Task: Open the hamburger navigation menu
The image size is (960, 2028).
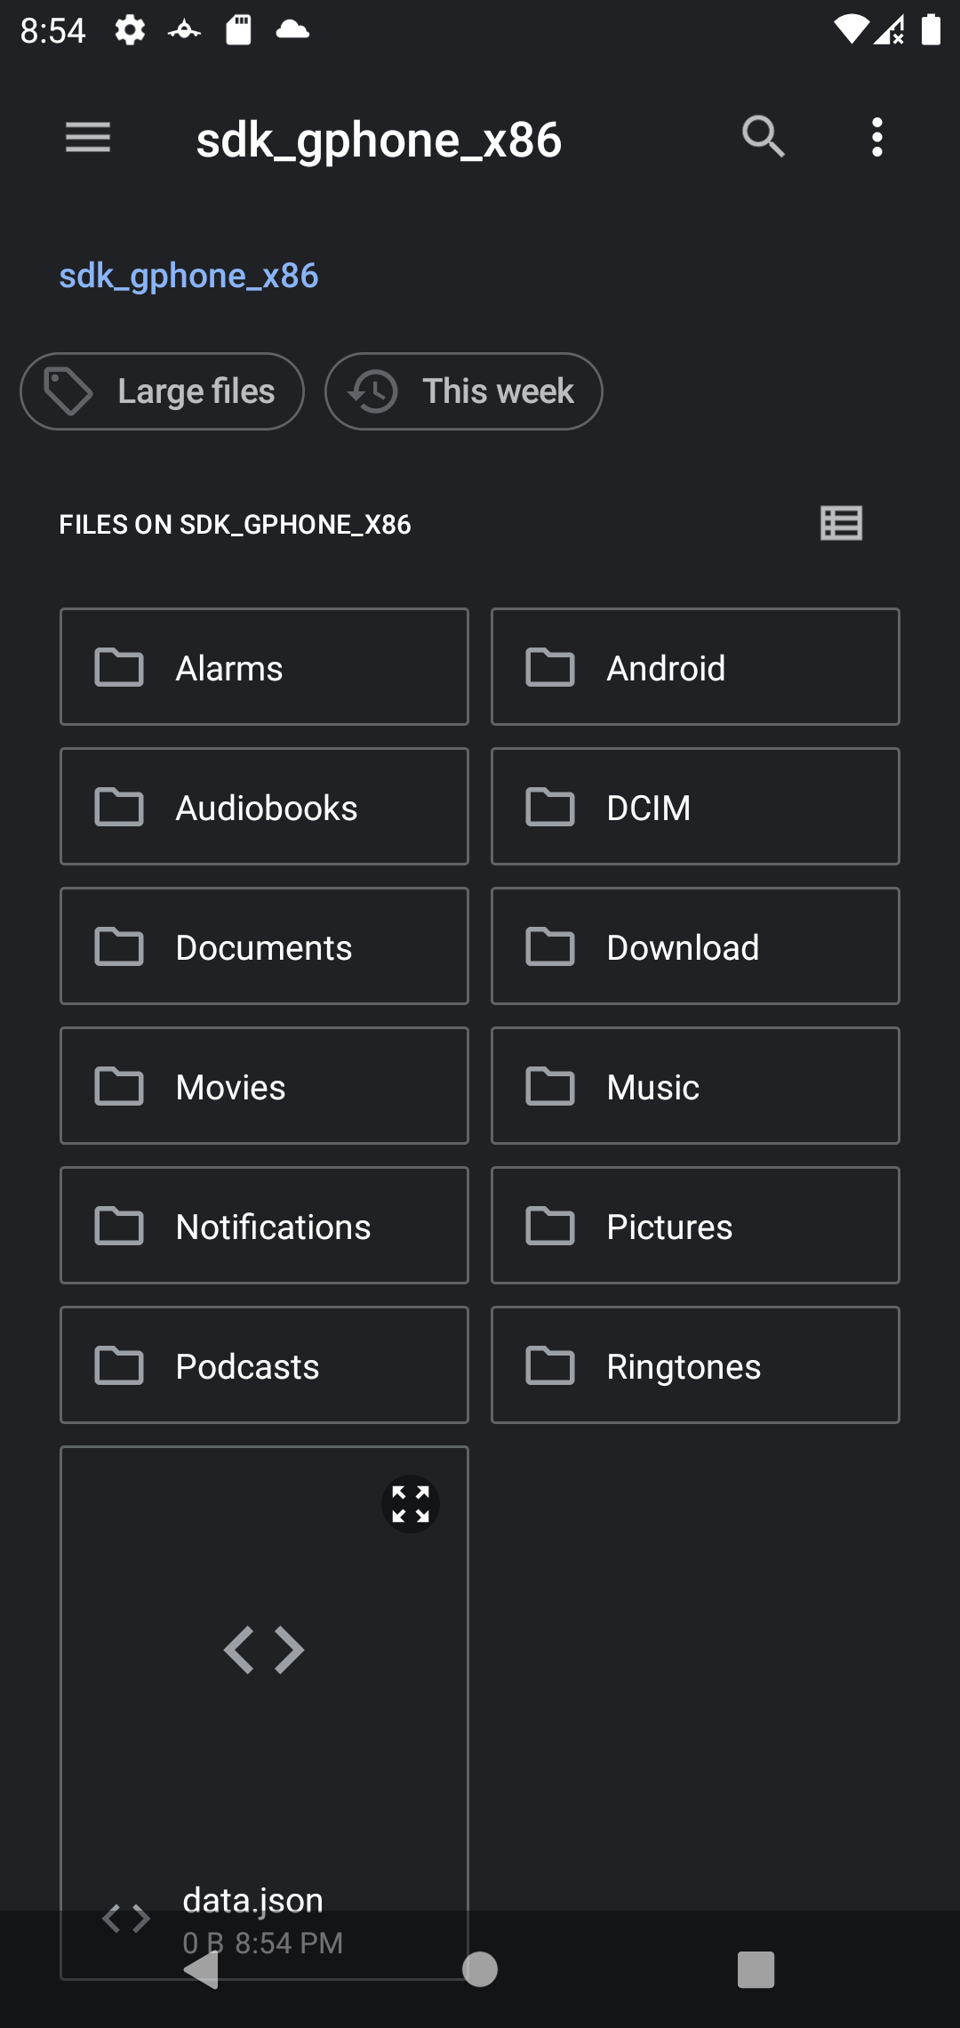Action: click(x=88, y=138)
